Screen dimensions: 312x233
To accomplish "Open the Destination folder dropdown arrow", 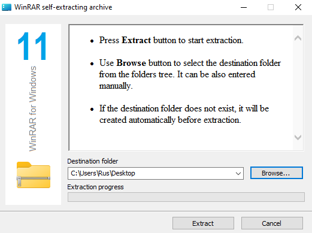I will (238, 173).
